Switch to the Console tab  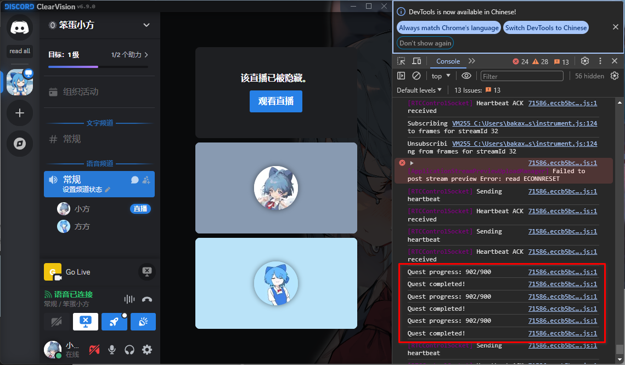[x=448, y=61]
